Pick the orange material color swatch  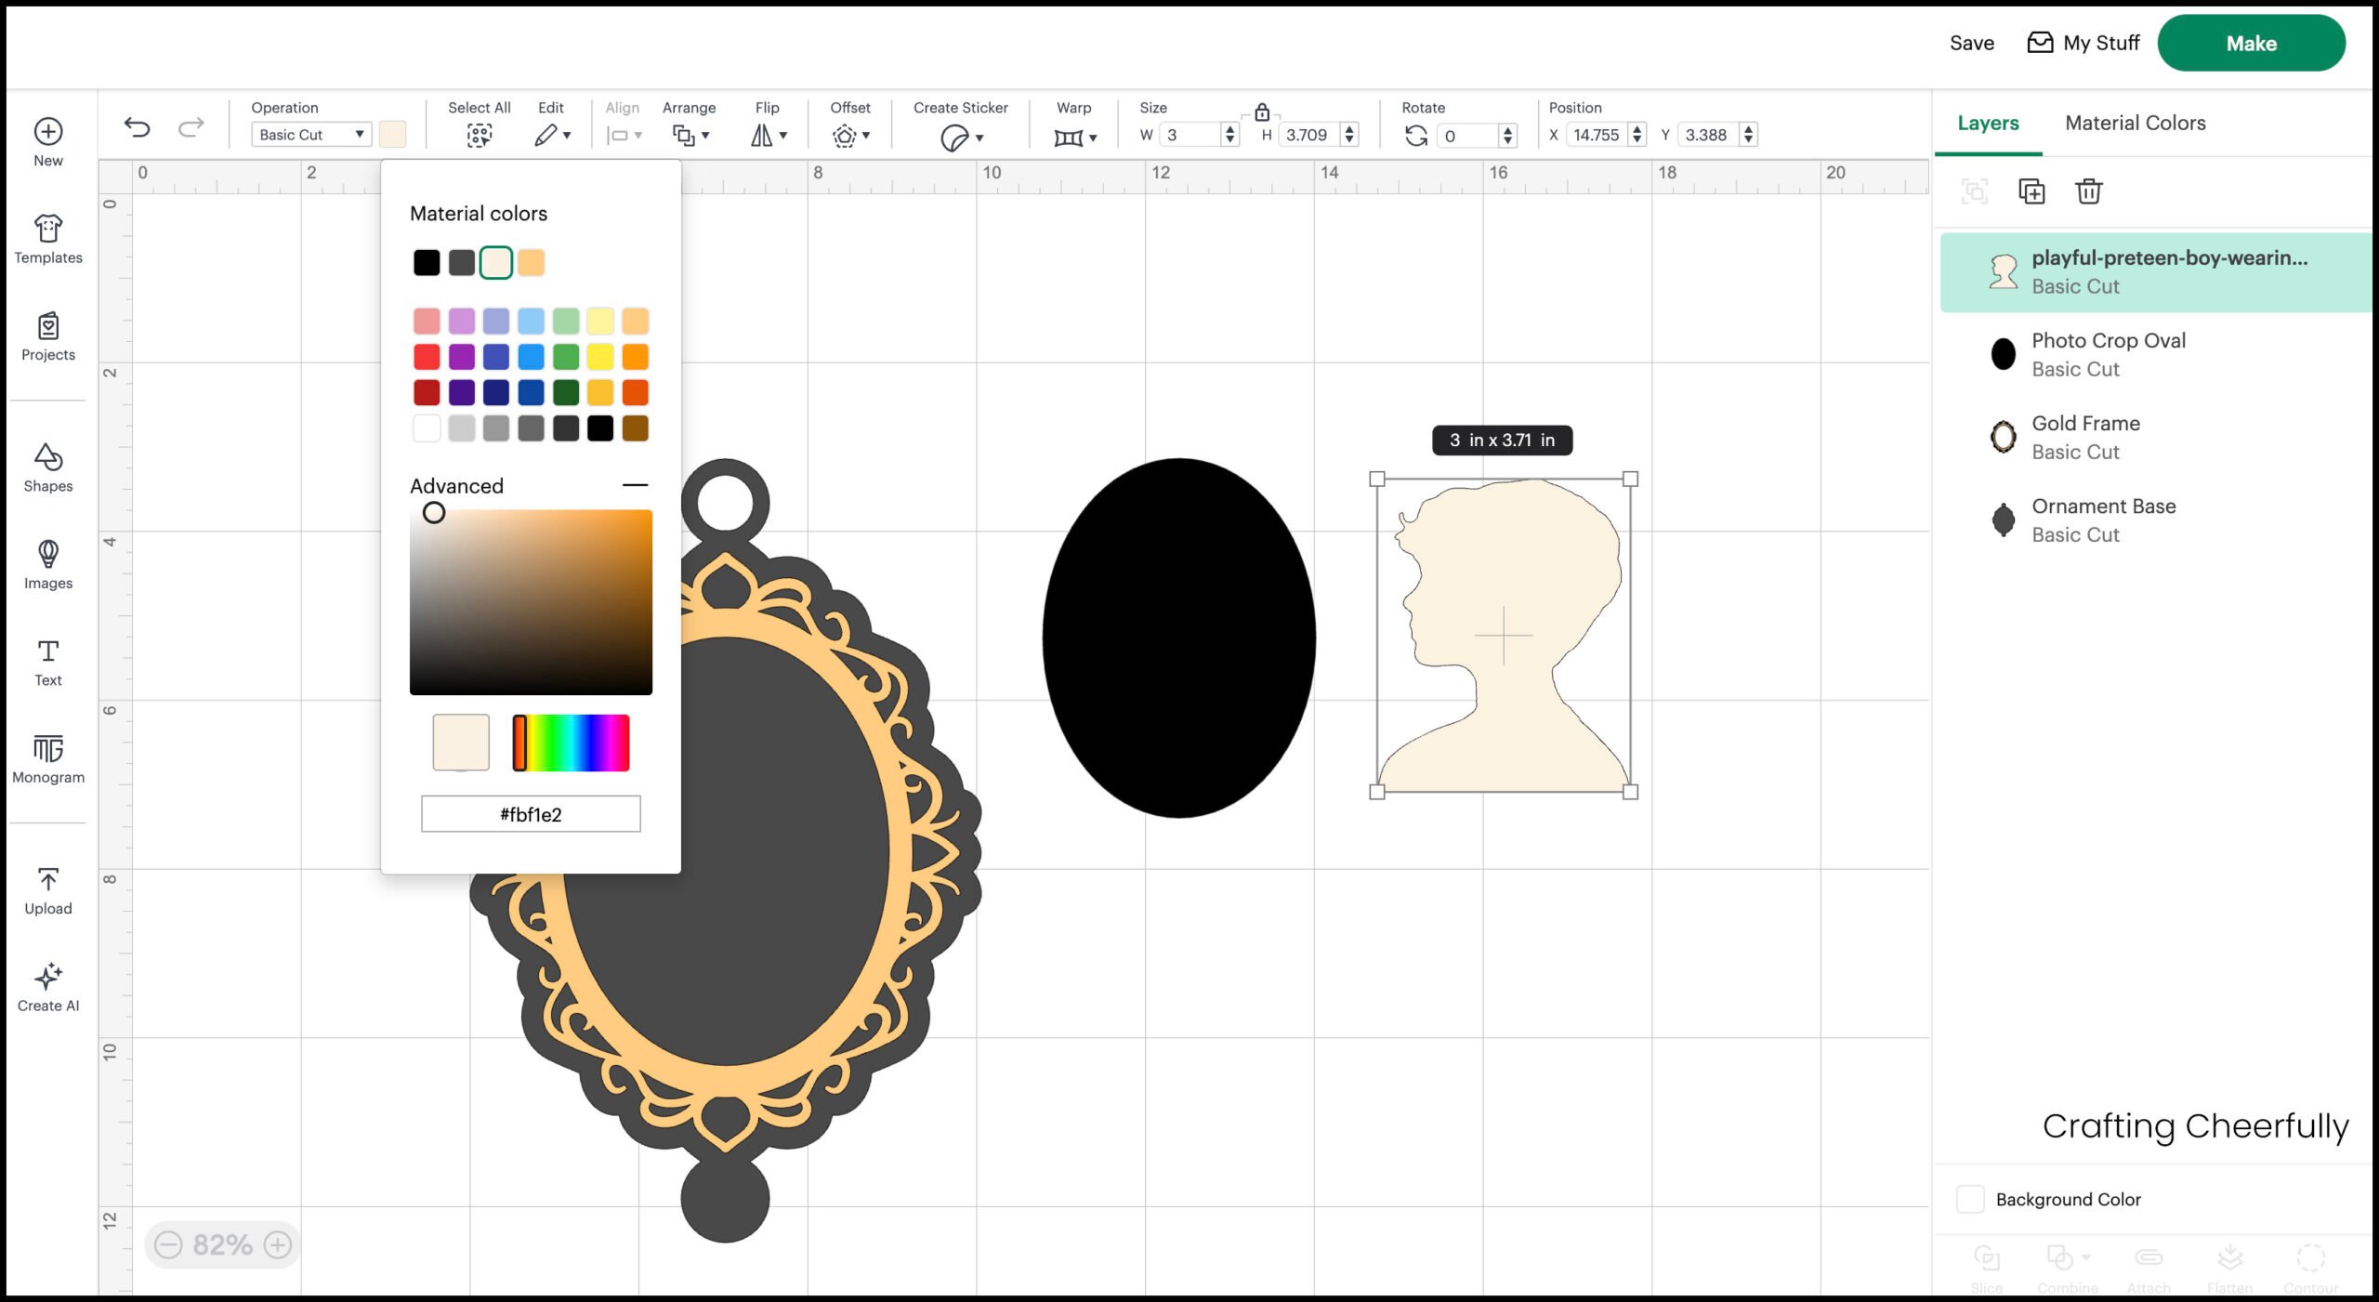(x=532, y=262)
